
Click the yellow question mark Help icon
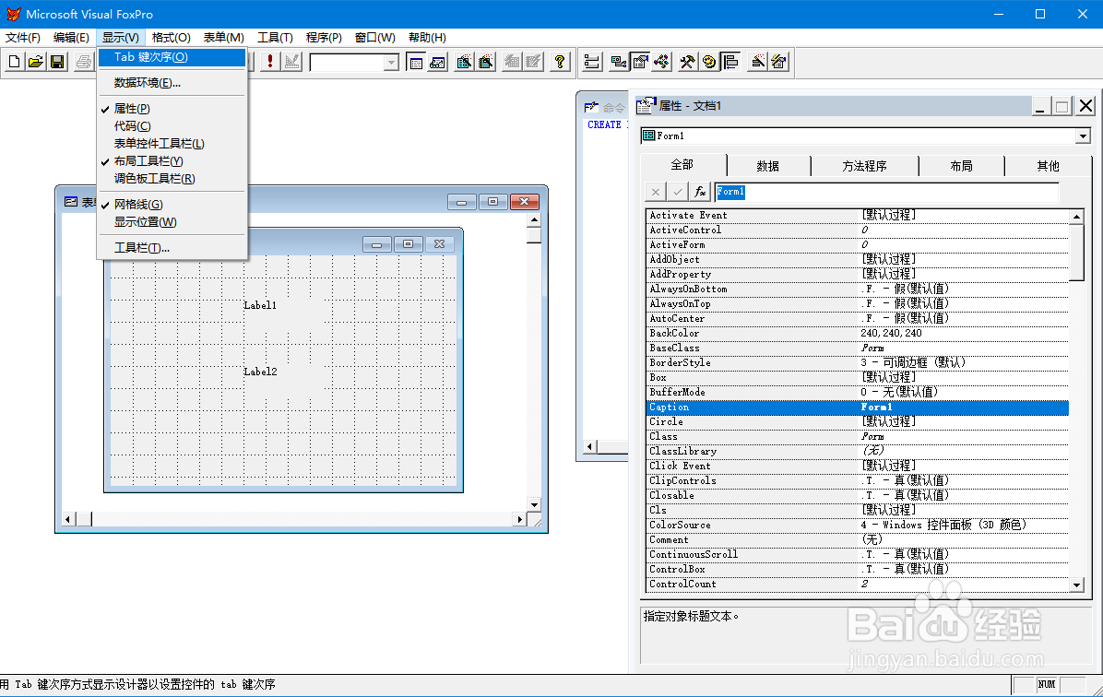[x=560, y=62]
